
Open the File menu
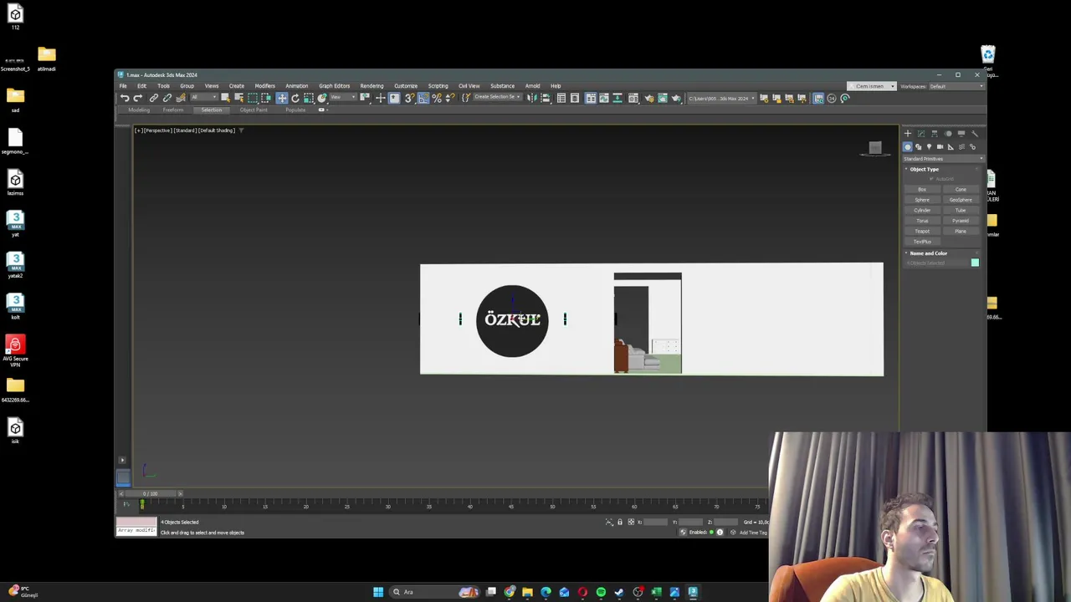point(122,85)
